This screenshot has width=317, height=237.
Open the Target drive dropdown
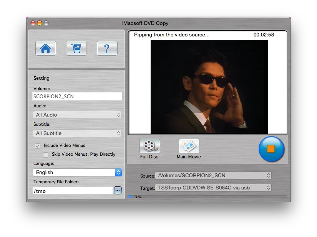(213, 188)
